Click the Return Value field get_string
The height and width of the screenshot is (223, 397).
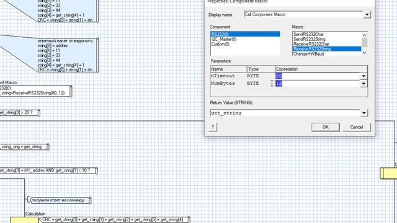pos(285,113)
